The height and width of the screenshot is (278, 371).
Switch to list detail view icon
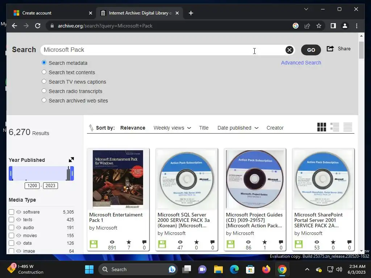(334, 127)
